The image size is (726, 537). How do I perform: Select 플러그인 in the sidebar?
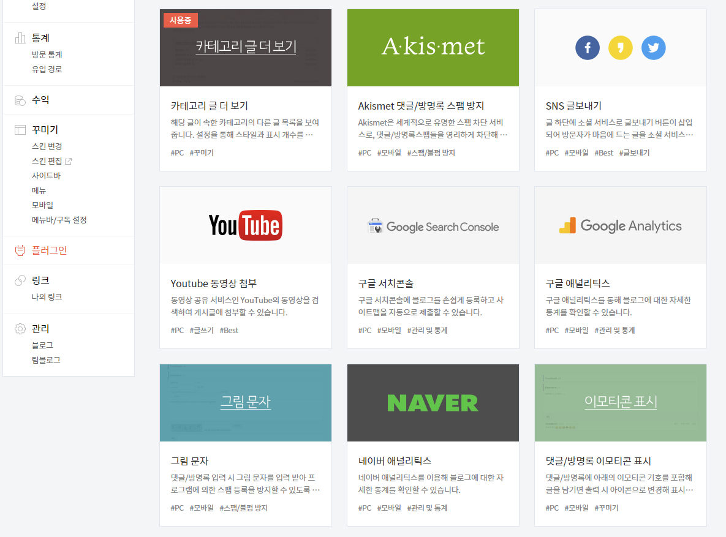50,250
